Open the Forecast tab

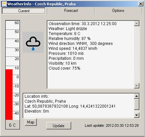pos(71,11)
